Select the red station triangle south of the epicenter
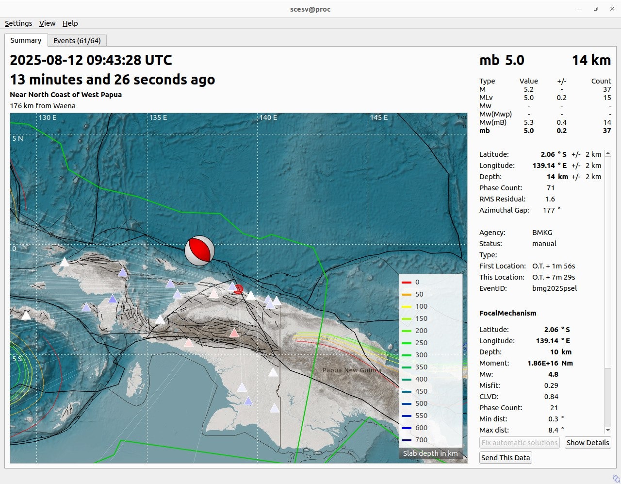 234,333
